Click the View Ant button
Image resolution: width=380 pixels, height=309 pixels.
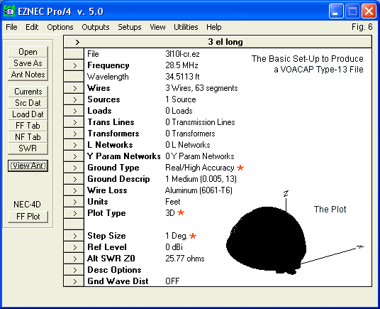28,166
